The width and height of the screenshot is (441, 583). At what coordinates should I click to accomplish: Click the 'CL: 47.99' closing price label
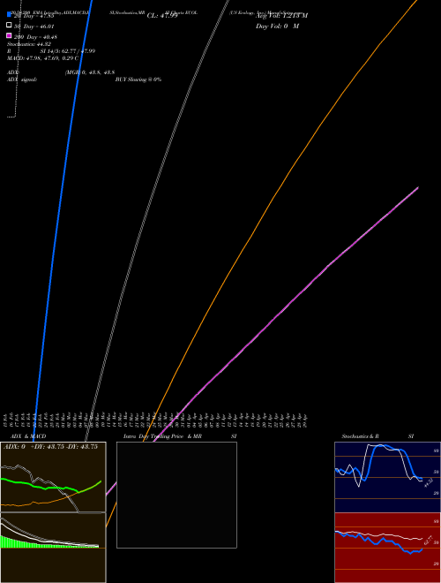[x=162, y=16]
